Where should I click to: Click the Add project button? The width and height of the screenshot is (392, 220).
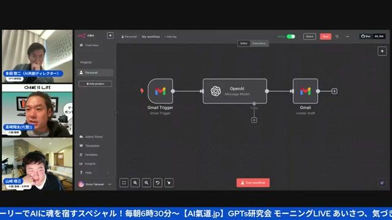[96, 84]
